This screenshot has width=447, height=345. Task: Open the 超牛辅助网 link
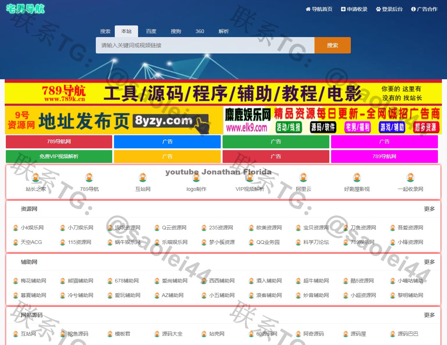(316, 281)
